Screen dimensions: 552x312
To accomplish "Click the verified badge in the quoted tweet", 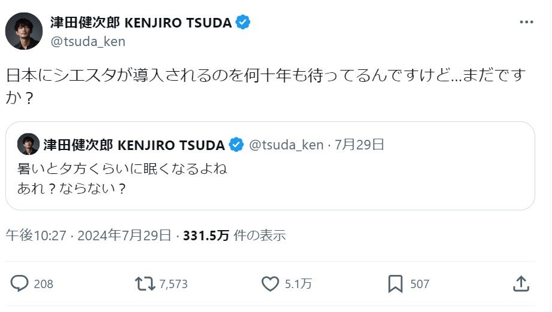I will (237, 145).
